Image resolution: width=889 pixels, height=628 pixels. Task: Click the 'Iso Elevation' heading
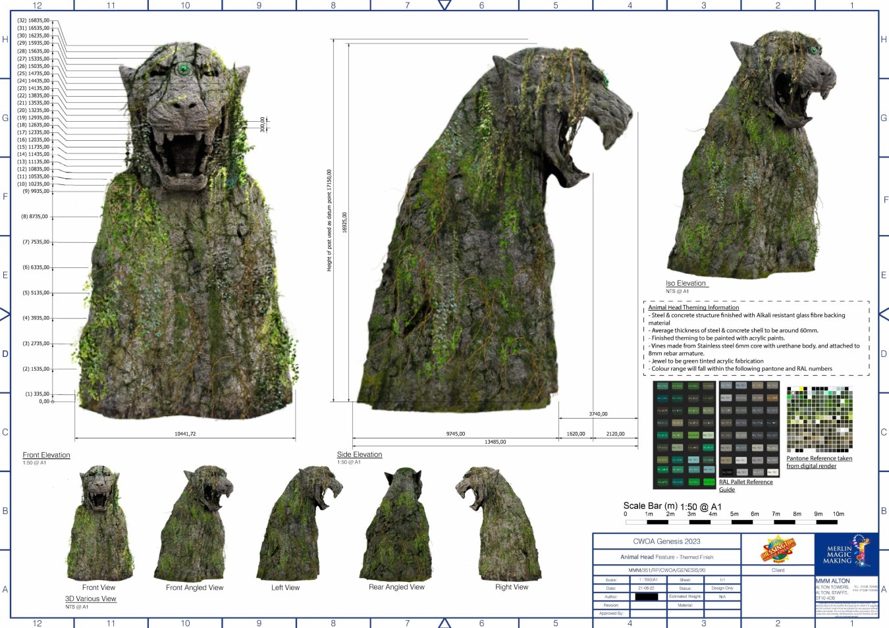[x=686, y=283]
